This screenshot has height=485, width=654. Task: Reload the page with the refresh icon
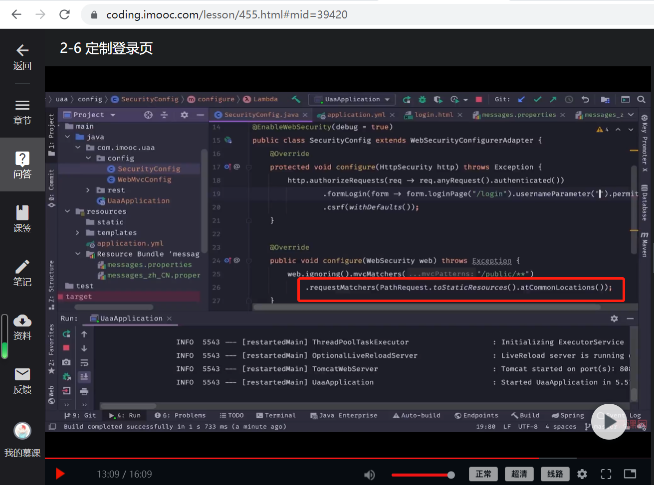coord(64,14)
